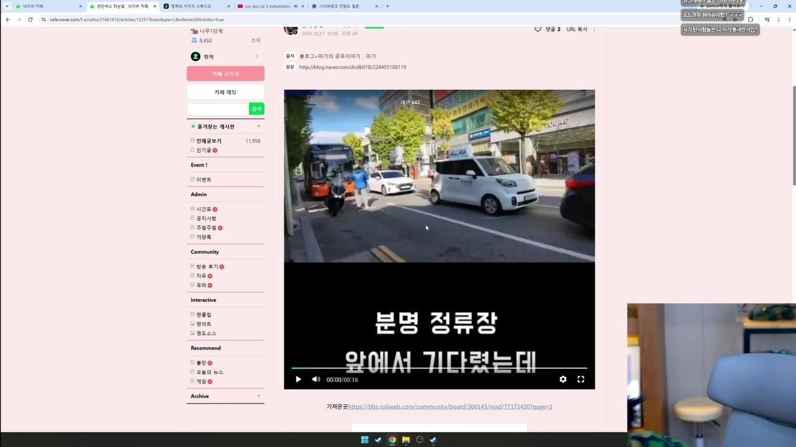
Task: Open the 전체글보기 board
Action: (x=208, y=141)
